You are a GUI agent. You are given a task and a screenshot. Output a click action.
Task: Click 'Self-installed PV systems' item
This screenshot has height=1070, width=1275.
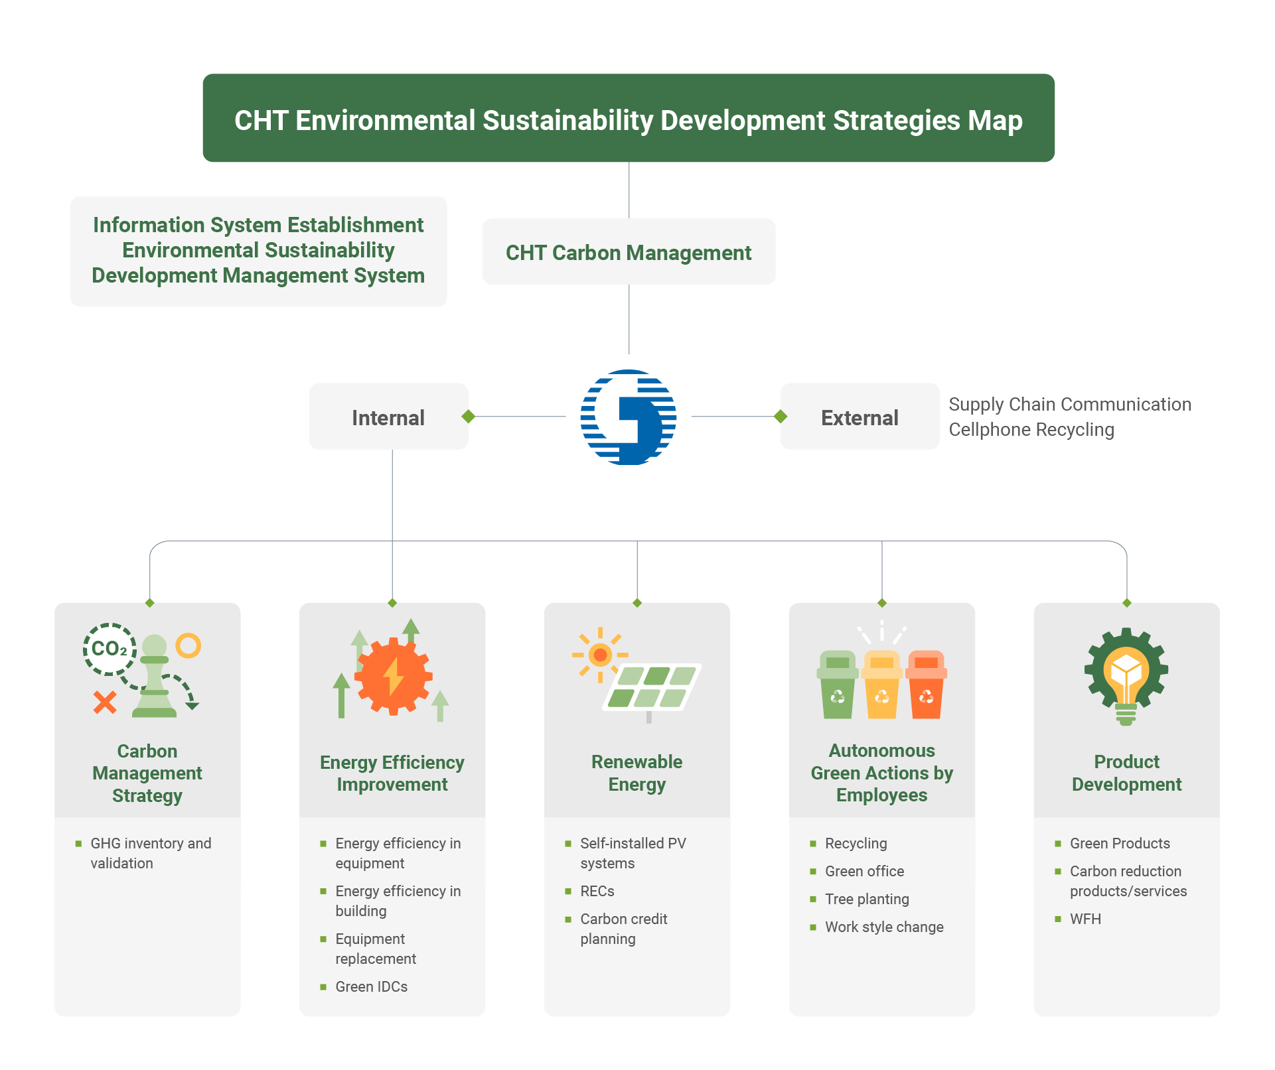tap(633, 853)
